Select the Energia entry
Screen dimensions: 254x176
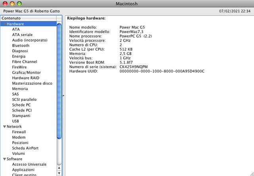[x=19, y=56]
